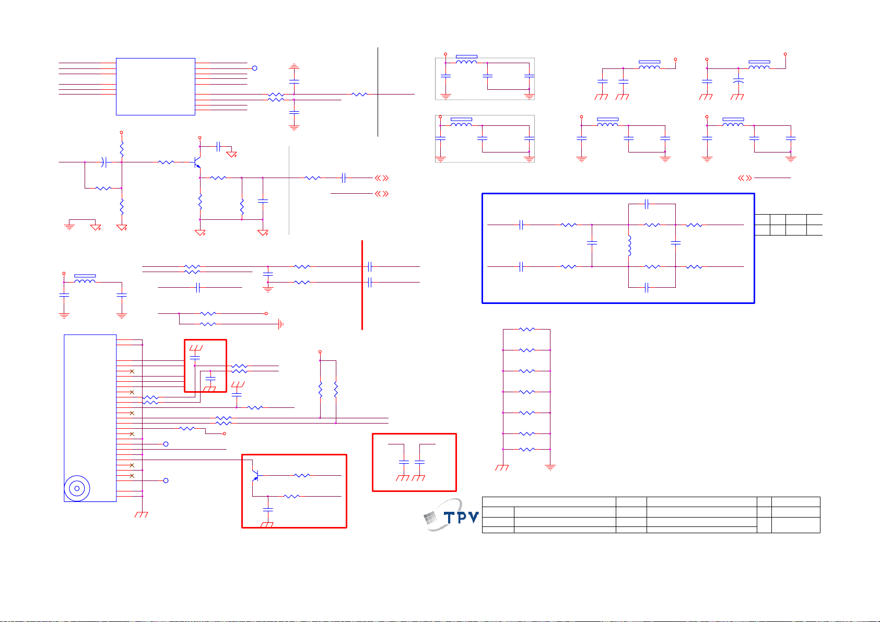Viewport: 880px width, 622px height.
Task: Select the coaxial connector symbol in tuner block
Action: 77,489
